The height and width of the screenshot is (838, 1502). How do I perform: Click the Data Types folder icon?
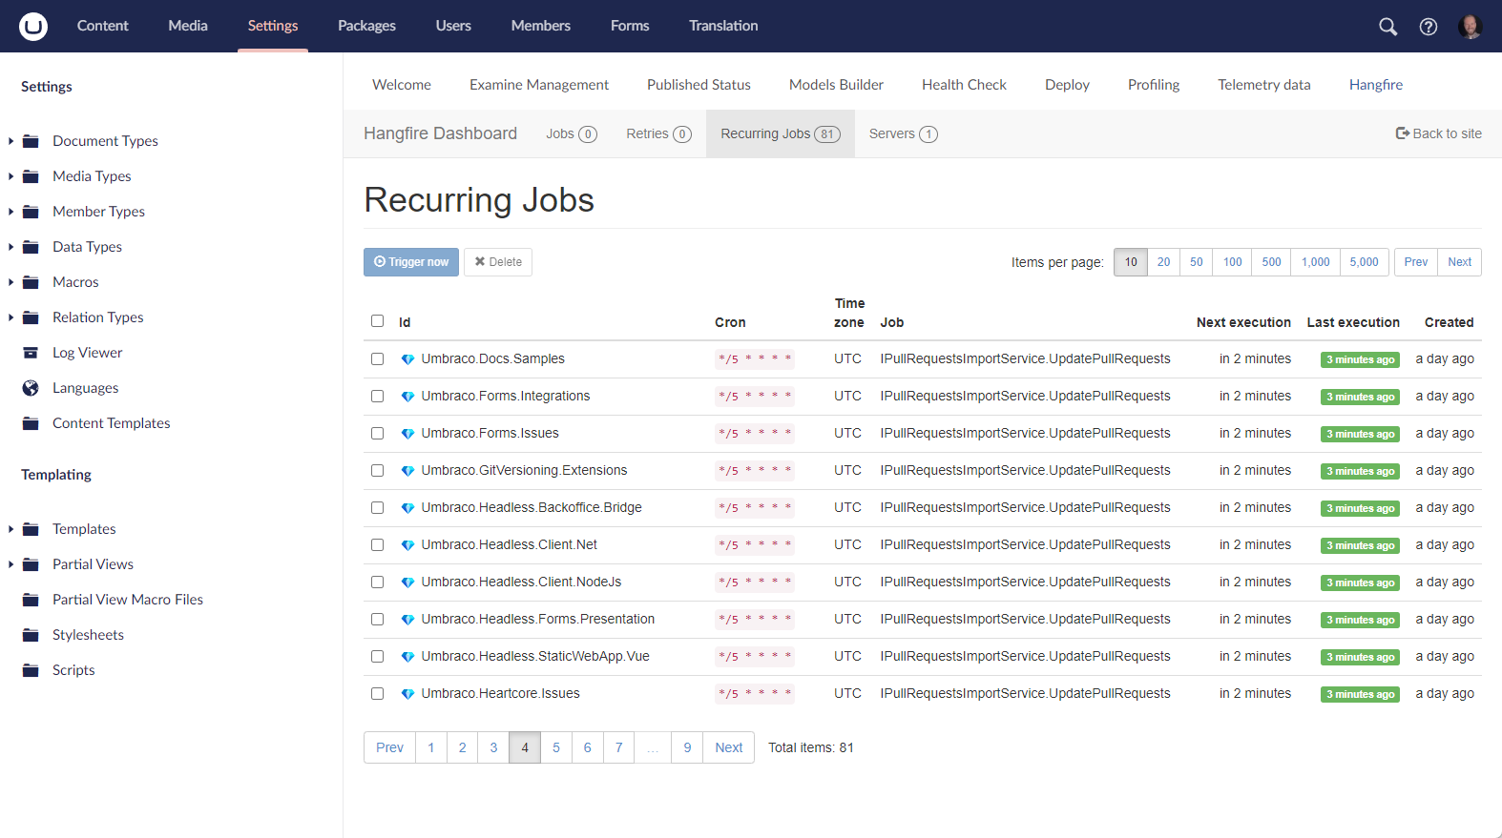click(31, 247)
